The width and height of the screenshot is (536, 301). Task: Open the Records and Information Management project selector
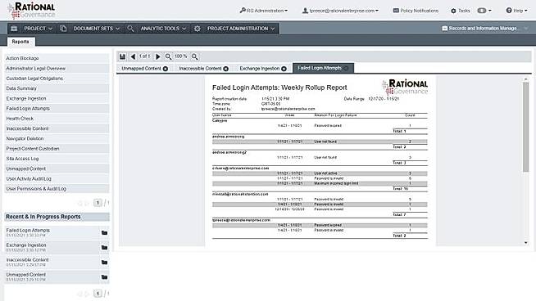coord(484,29)
